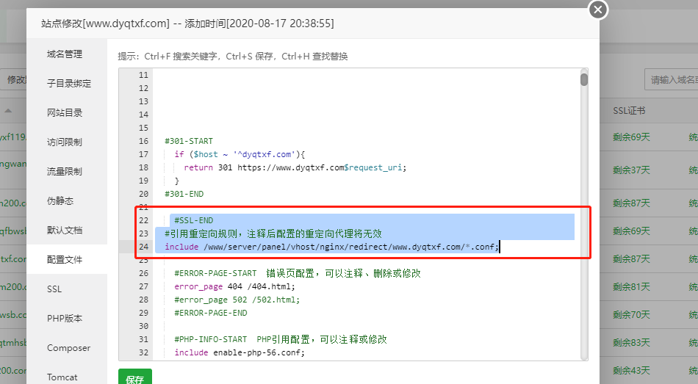Click the return 301 https line
Screen dimensions: 698x384
tap(295, 167)
